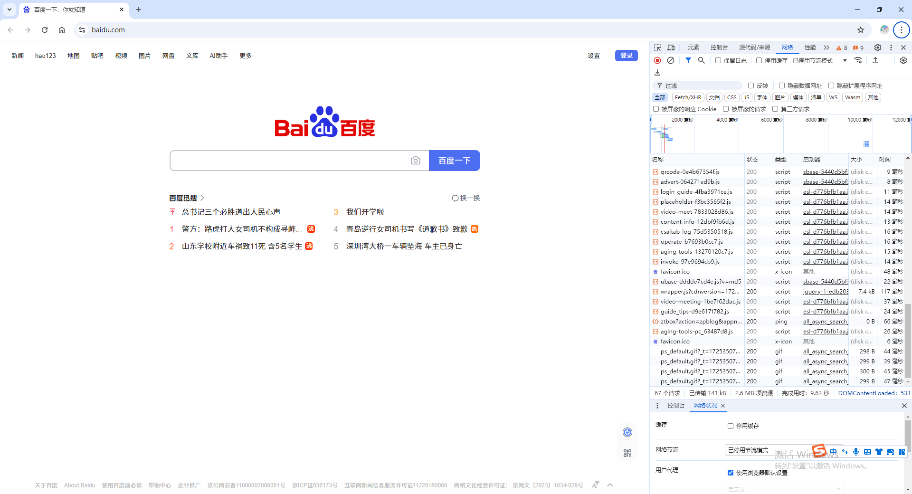Viewport: 912px width, 494px height.
Task: Toggle the device toolbar icon
Action: click(671, 47)
